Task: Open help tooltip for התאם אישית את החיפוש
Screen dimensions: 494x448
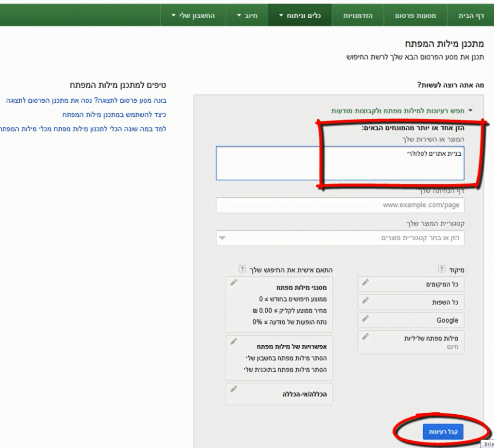Action: (x=242, y=269)
